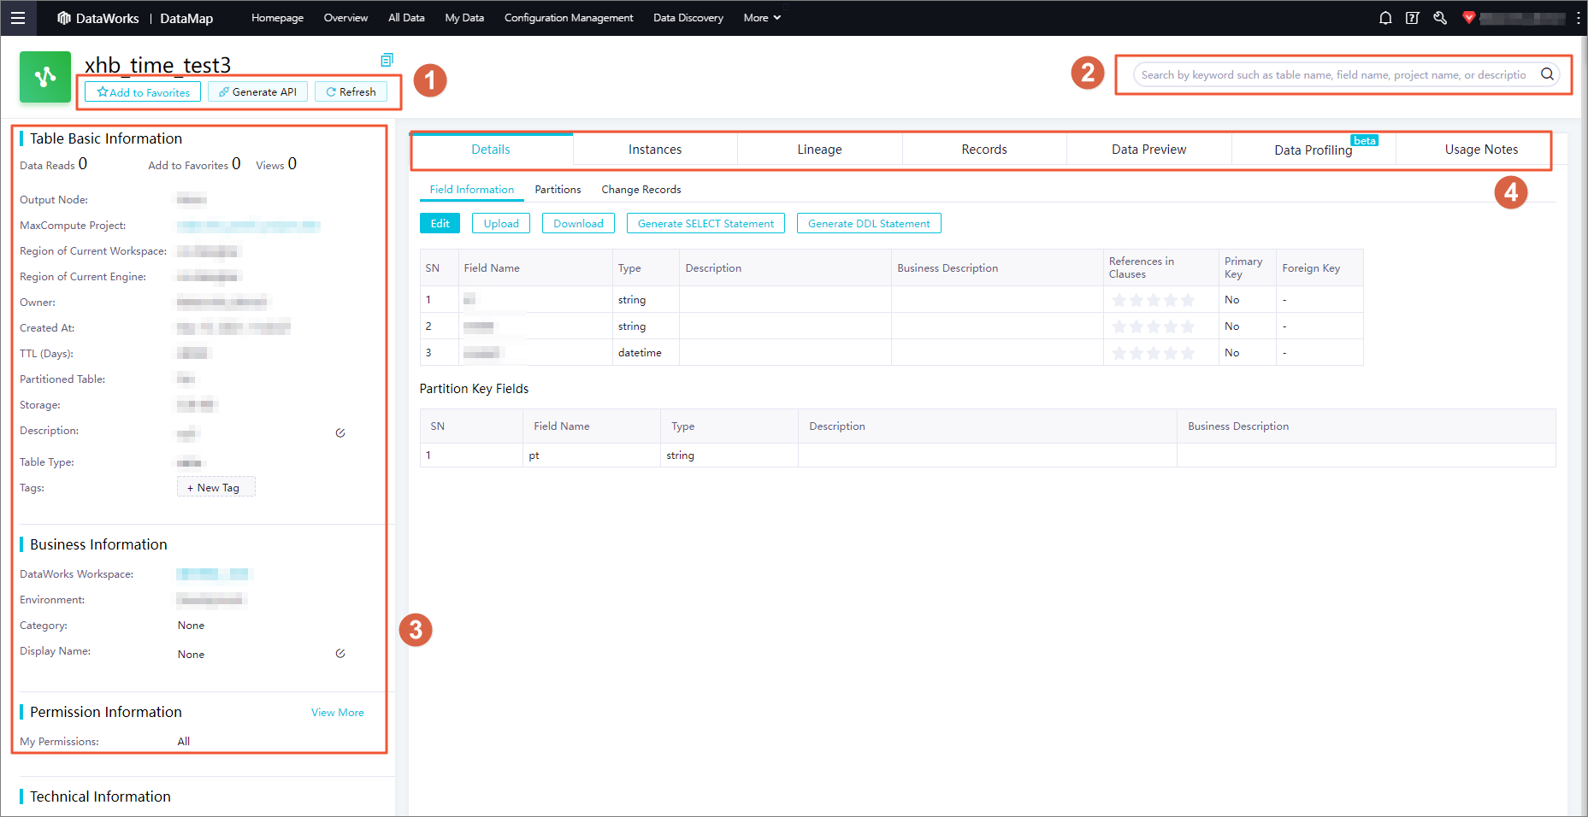Focus the keyword search field
The image size is (1588, 817).
(1334, 74)
